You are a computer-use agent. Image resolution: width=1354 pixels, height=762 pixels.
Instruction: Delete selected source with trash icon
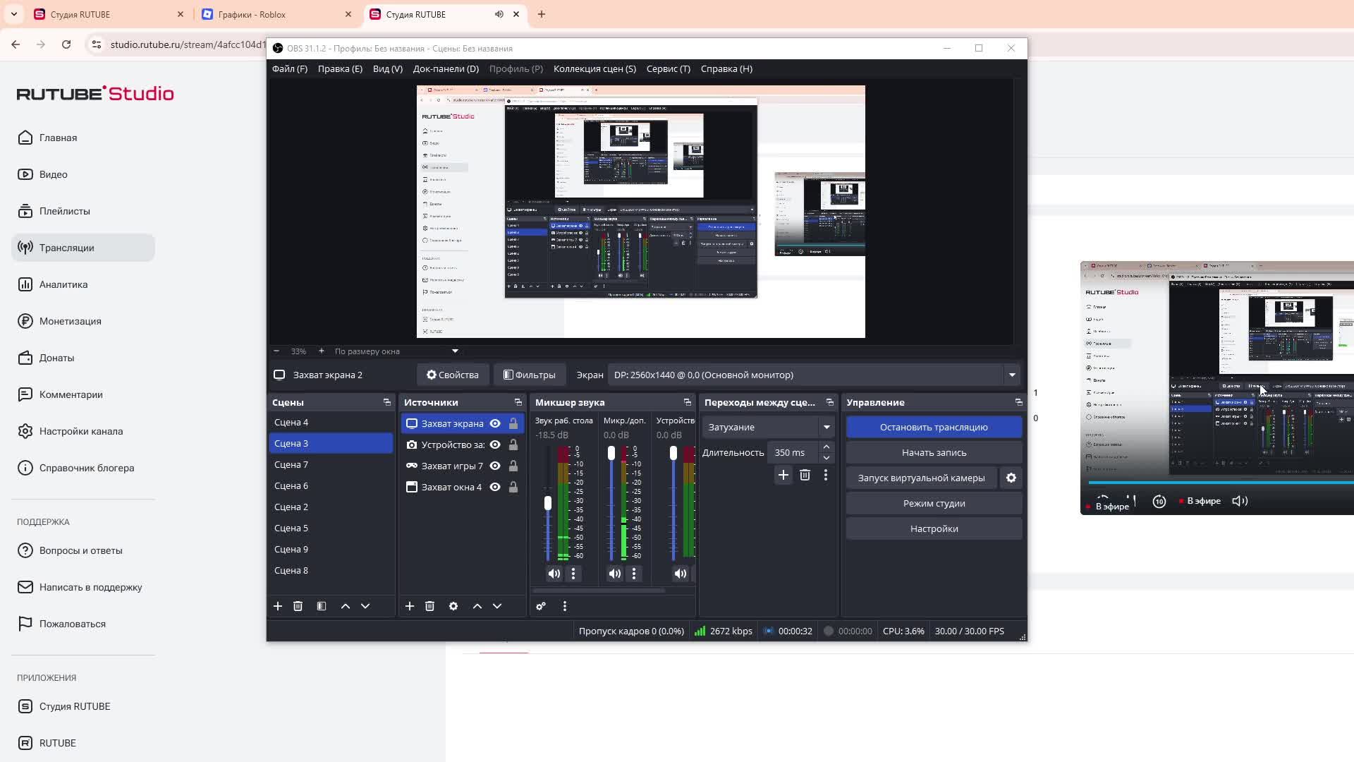[429, 606]
